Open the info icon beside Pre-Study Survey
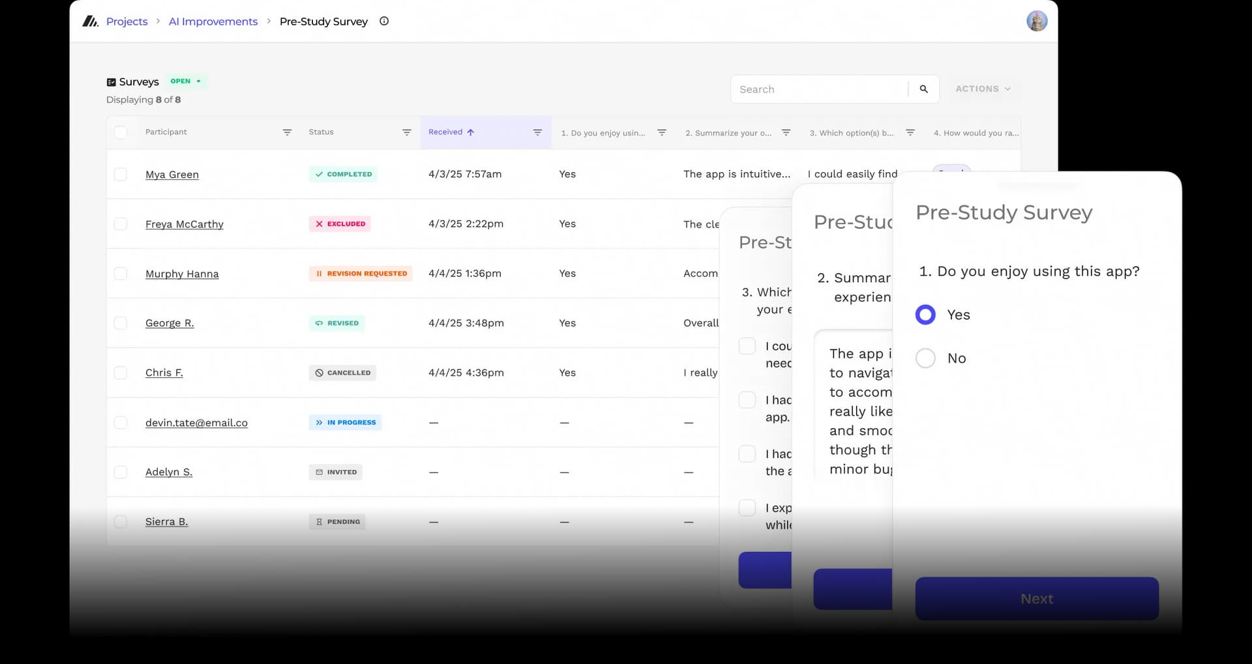1252x664 pixels. pos(384,21)
